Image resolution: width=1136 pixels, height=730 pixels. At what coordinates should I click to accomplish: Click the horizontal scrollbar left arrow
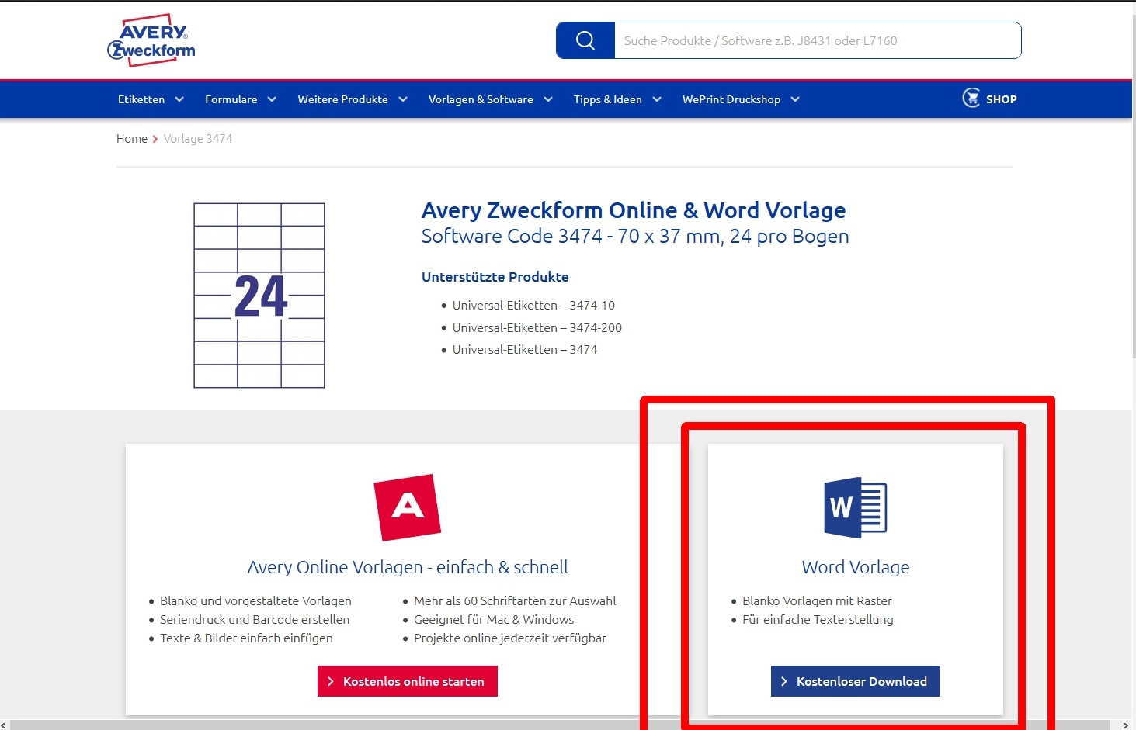click(5, 725)
